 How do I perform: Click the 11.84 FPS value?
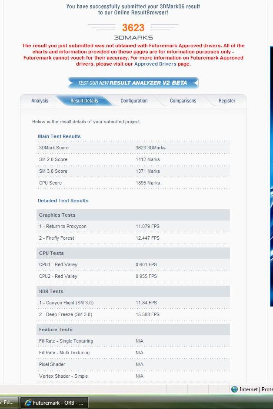point(146,303)
